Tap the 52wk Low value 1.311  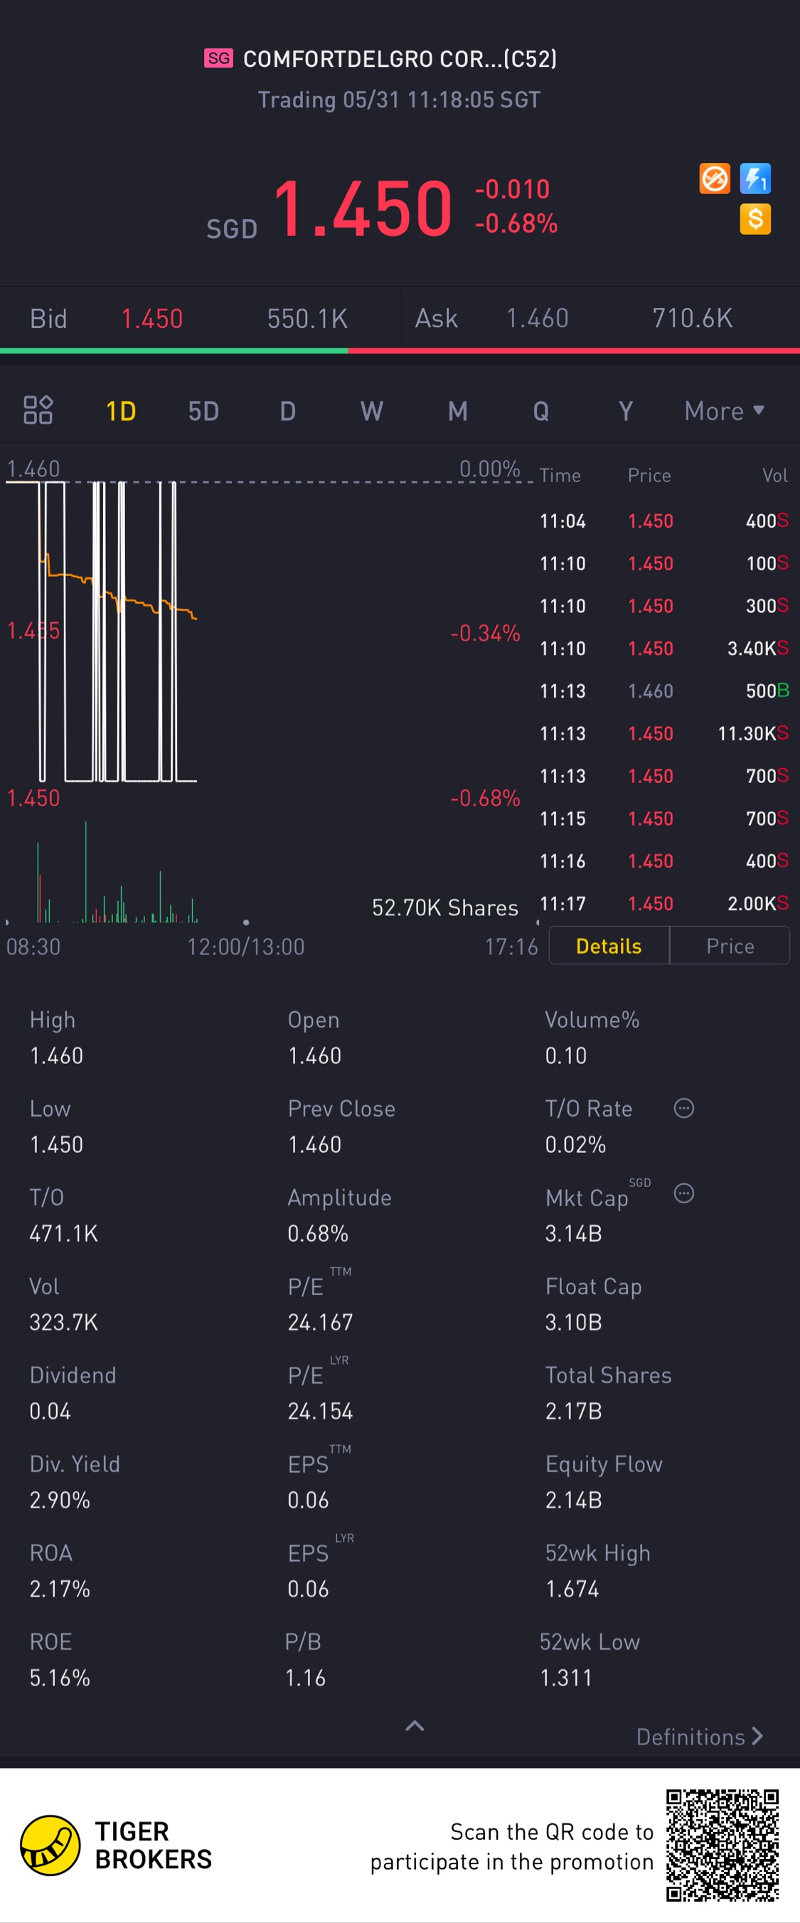pyautogui.click(x=565, y=1678)
